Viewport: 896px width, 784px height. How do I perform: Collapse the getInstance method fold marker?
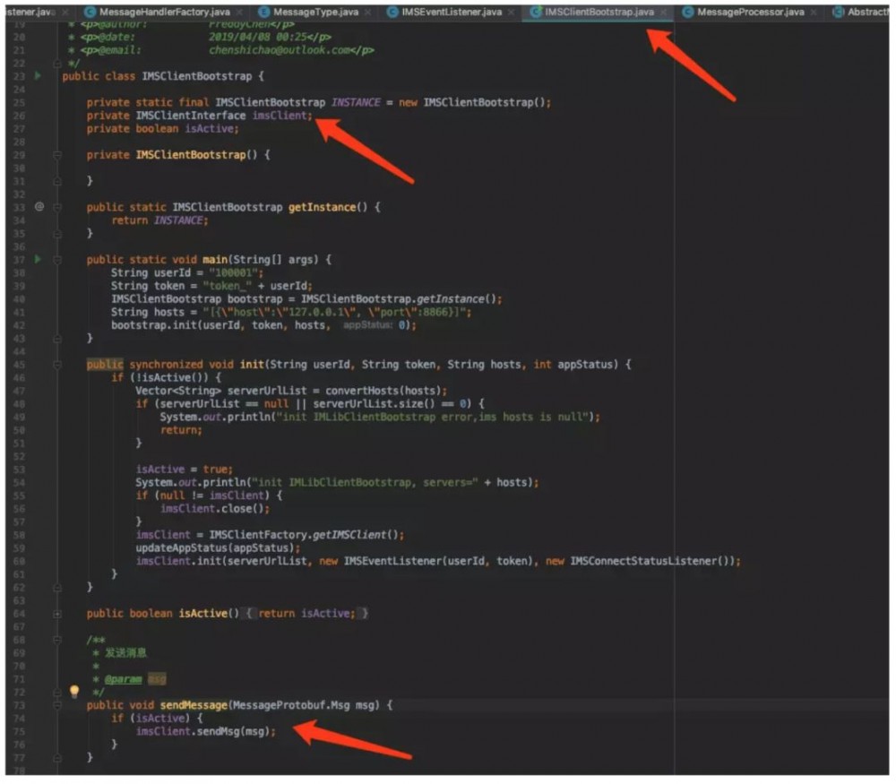[x=57, y=207]
